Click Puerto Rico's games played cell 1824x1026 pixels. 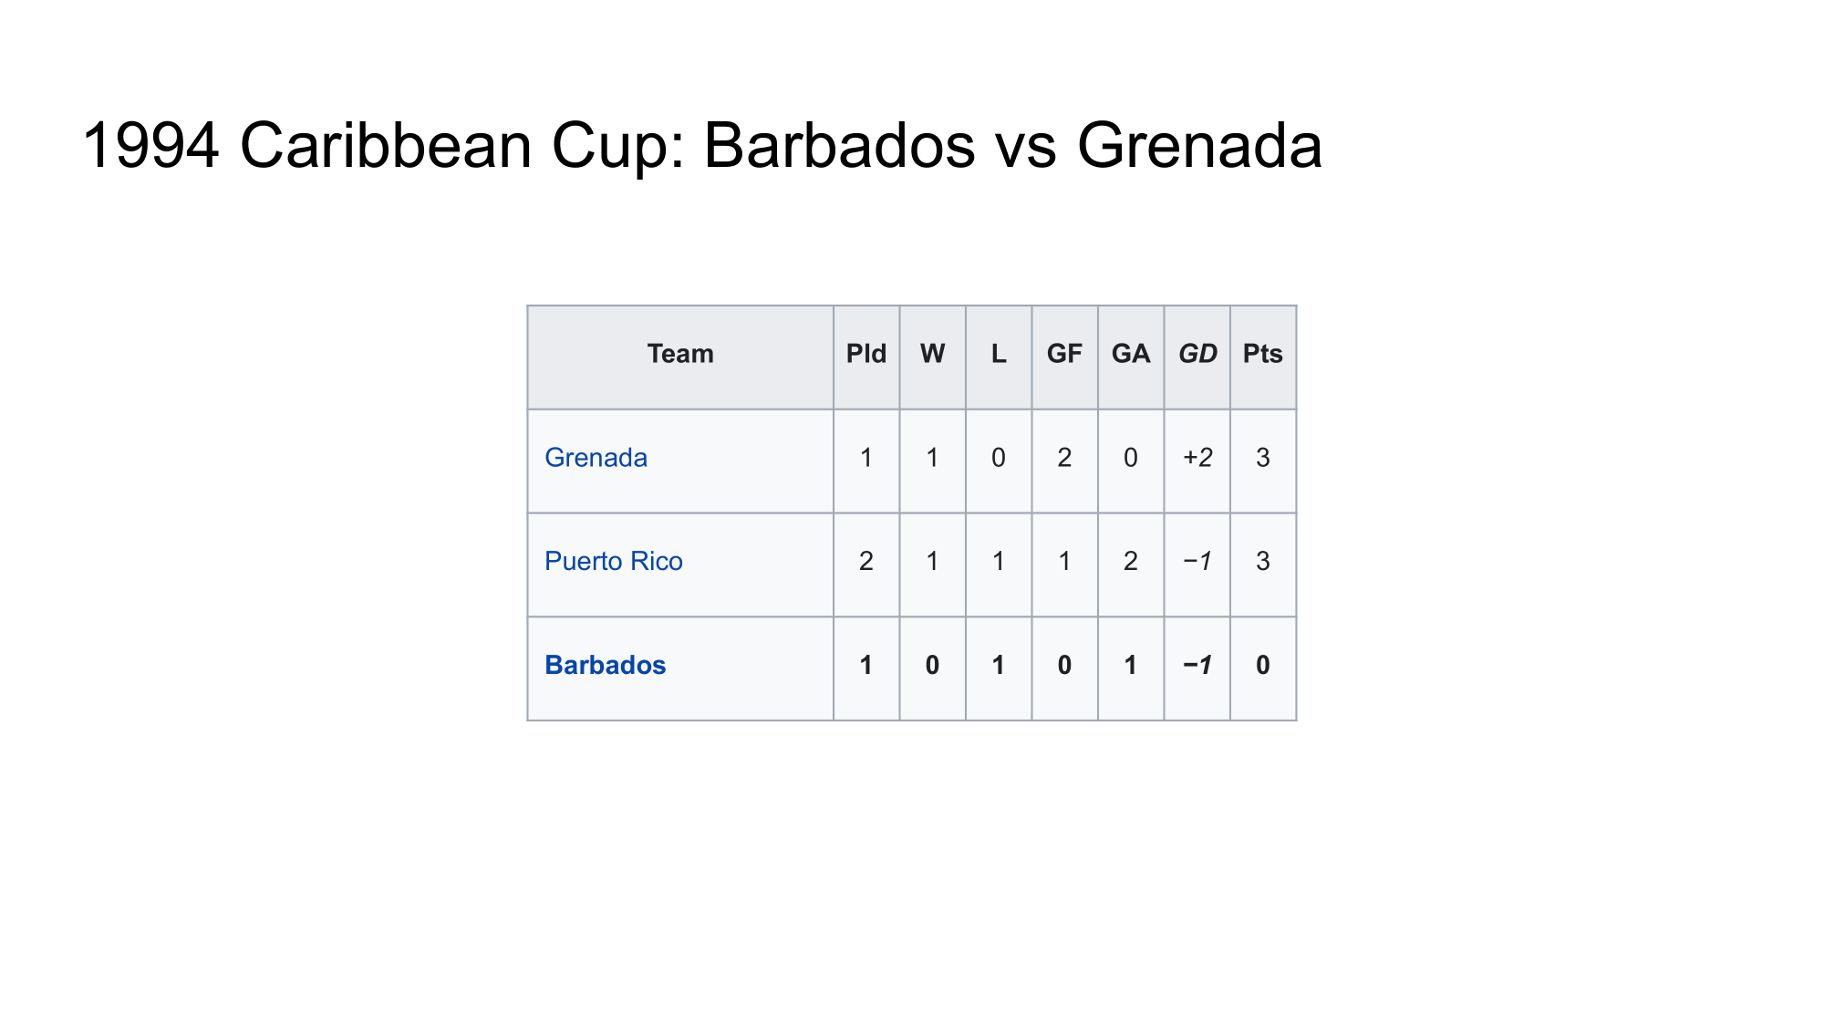pos(866,562)
